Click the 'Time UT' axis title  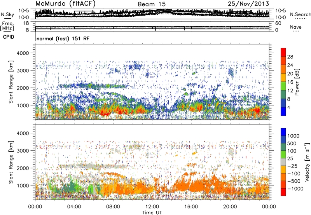click(x=152, y=213)
